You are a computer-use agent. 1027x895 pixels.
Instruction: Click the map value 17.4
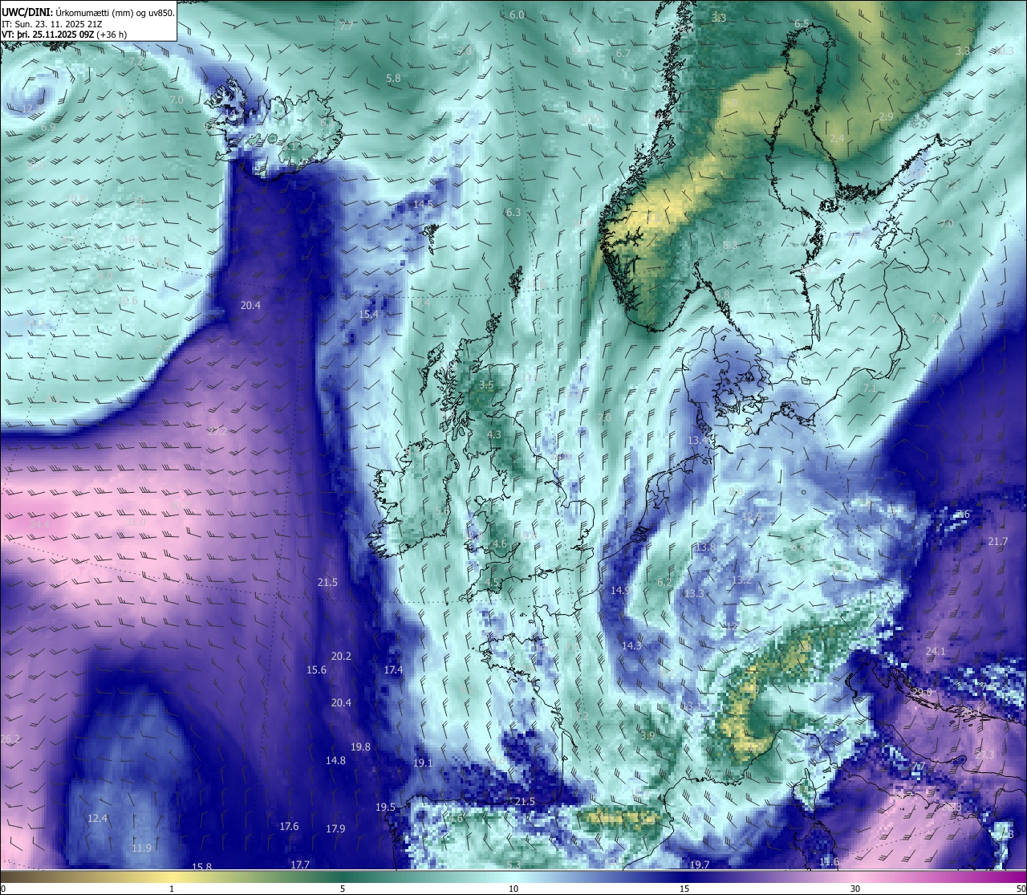393,670
